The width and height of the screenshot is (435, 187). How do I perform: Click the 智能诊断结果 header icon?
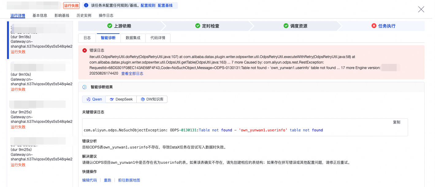coord(85,87)
